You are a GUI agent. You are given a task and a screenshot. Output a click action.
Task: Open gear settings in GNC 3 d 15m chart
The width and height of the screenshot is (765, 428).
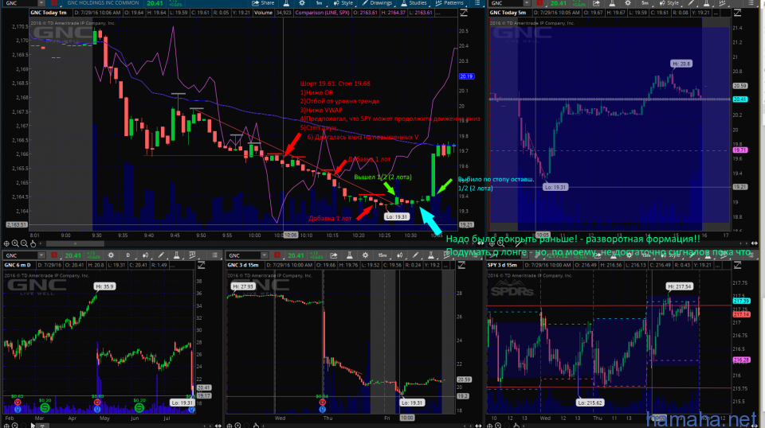(366, 255)
